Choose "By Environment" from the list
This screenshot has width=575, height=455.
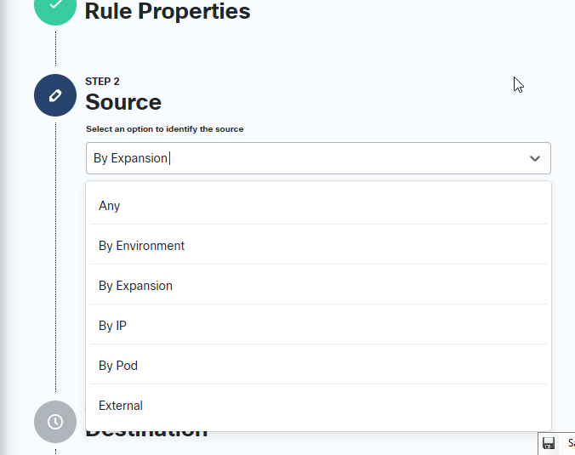click(x=141, y=246)
